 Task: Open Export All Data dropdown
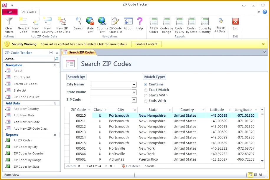pyautogui.click(x=221, y=25)
